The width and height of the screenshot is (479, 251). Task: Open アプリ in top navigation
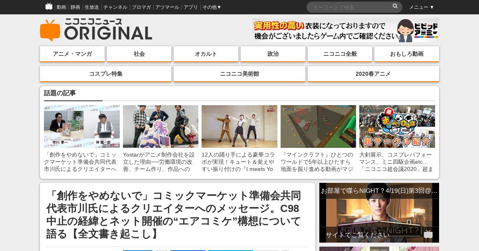191,7
